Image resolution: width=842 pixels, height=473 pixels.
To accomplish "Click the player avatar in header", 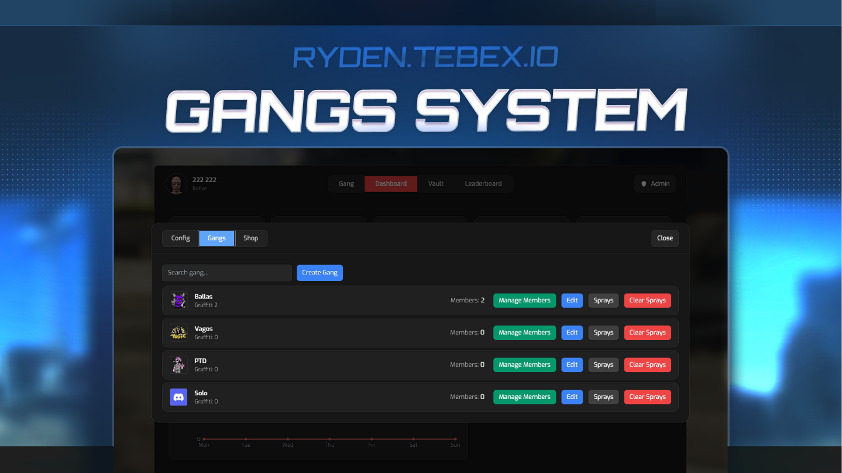I will (x=176, y=184).
